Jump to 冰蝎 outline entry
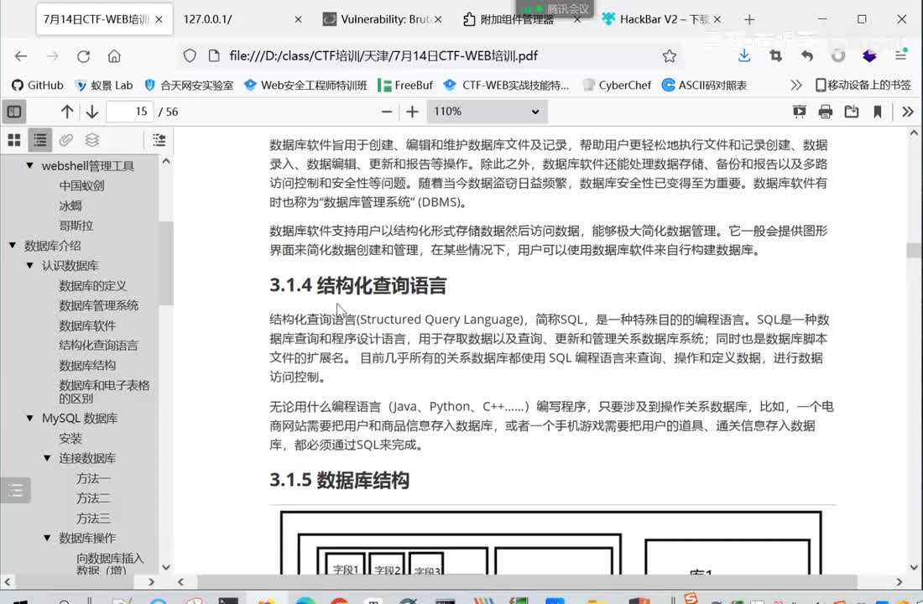Image resolution: width=923 pixels, height=604 pixels. (70, 206)
